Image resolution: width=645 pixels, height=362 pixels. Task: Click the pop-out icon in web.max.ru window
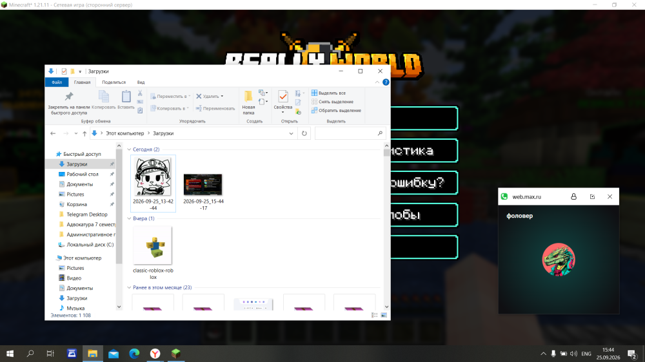click(x=592, y=197)
